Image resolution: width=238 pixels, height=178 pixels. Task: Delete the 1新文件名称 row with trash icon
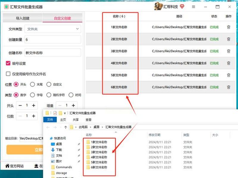pos(228,27)
